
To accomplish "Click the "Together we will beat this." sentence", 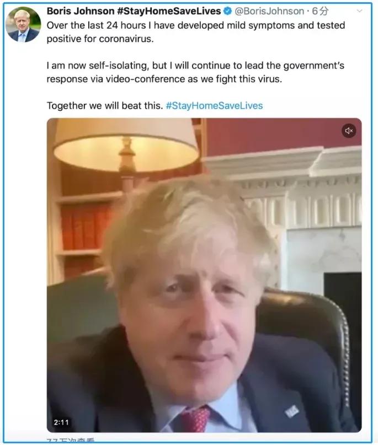I will (105, 105).
